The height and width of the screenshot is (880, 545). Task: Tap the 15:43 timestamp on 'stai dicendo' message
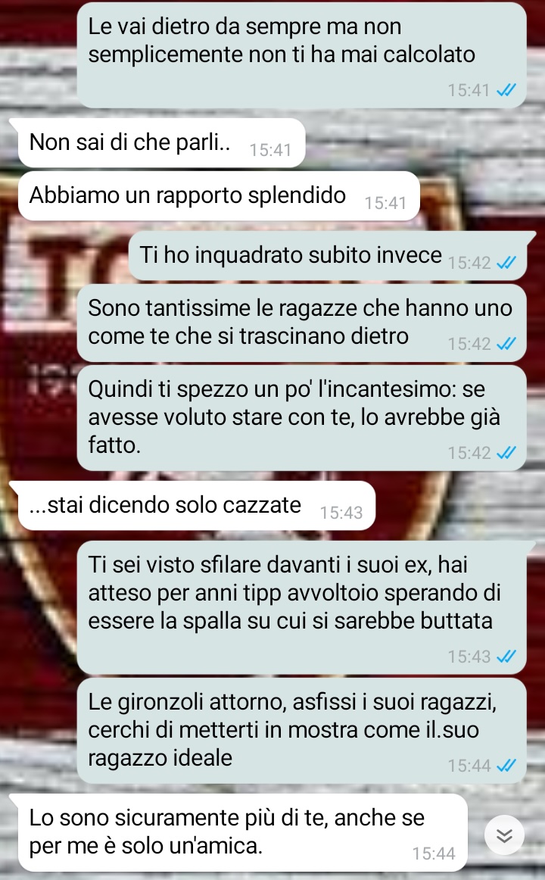click(x=341, y=513)
